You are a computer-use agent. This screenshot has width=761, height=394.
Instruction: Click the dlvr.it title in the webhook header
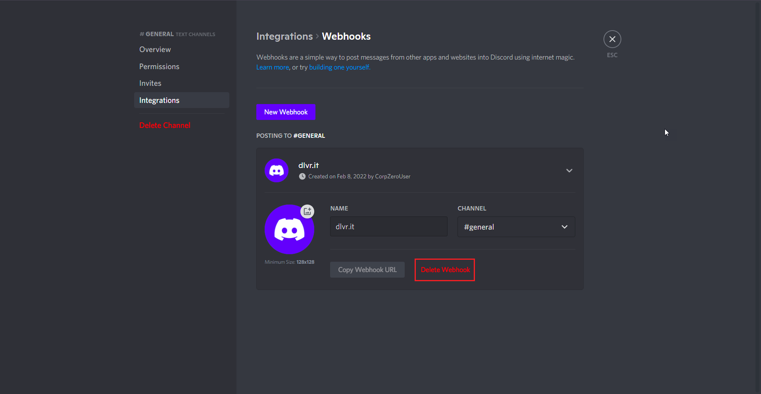308,166
